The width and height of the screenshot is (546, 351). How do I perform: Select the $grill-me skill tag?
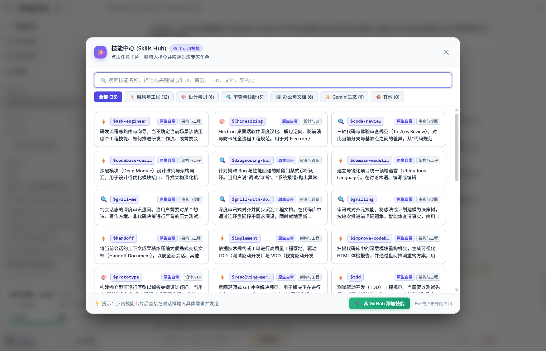point(125,199)
